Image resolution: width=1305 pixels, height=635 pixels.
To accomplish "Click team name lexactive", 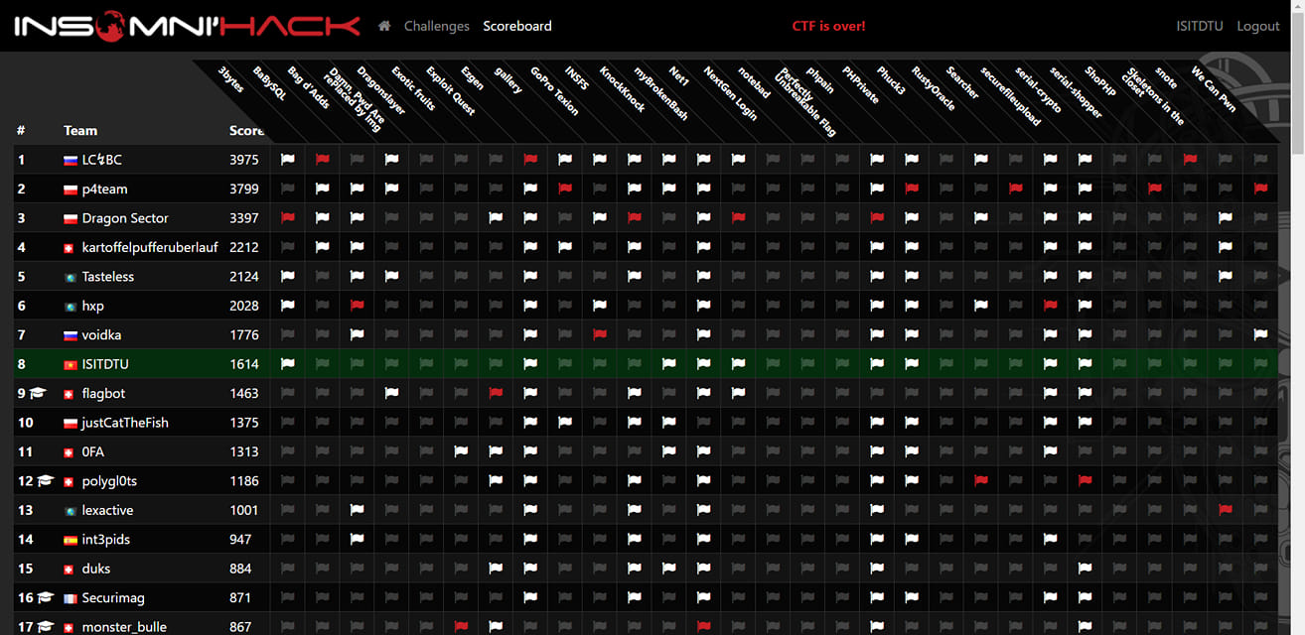I will tap(107, 510).
